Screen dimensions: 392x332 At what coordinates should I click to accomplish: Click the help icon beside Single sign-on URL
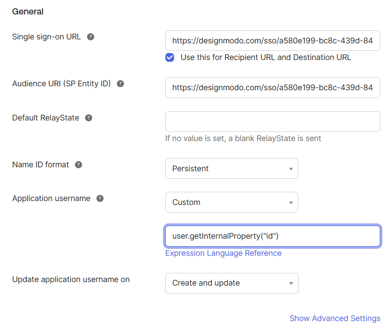(x=90, y=37)
